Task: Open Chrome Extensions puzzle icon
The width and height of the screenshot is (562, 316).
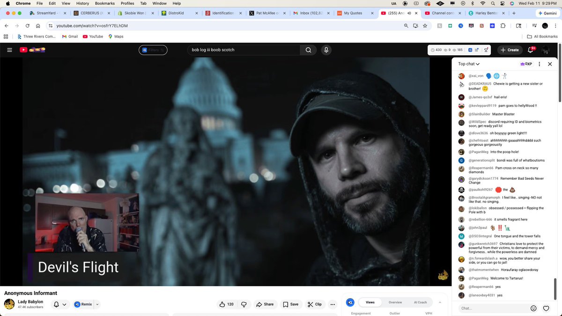Action: tap(503, 26)
